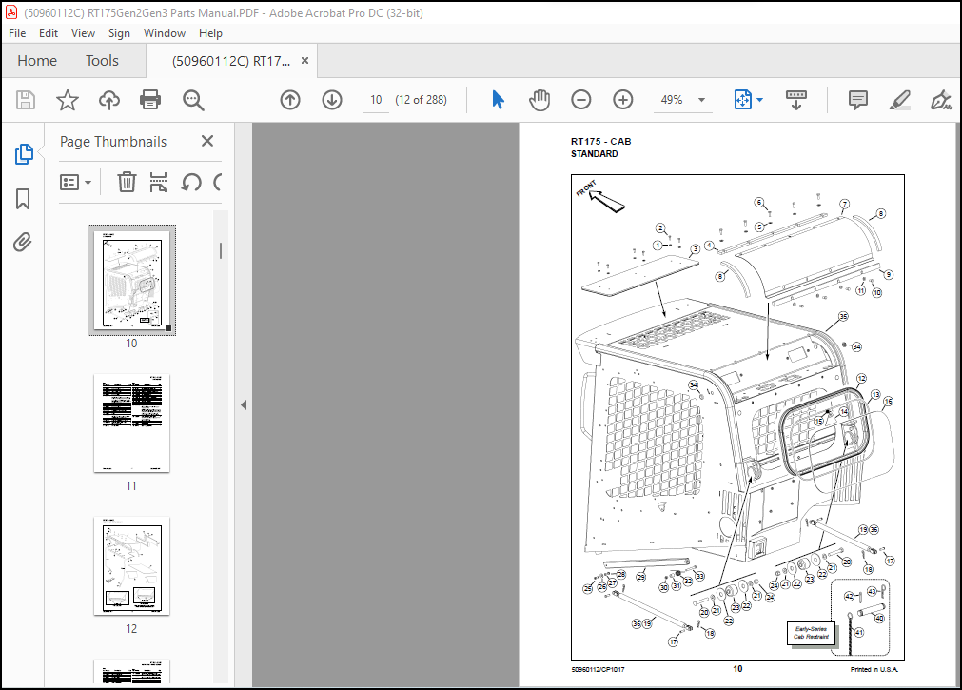Click the Save file icon
The height and width of the screenshot is (690, 962).
(25, 99)
